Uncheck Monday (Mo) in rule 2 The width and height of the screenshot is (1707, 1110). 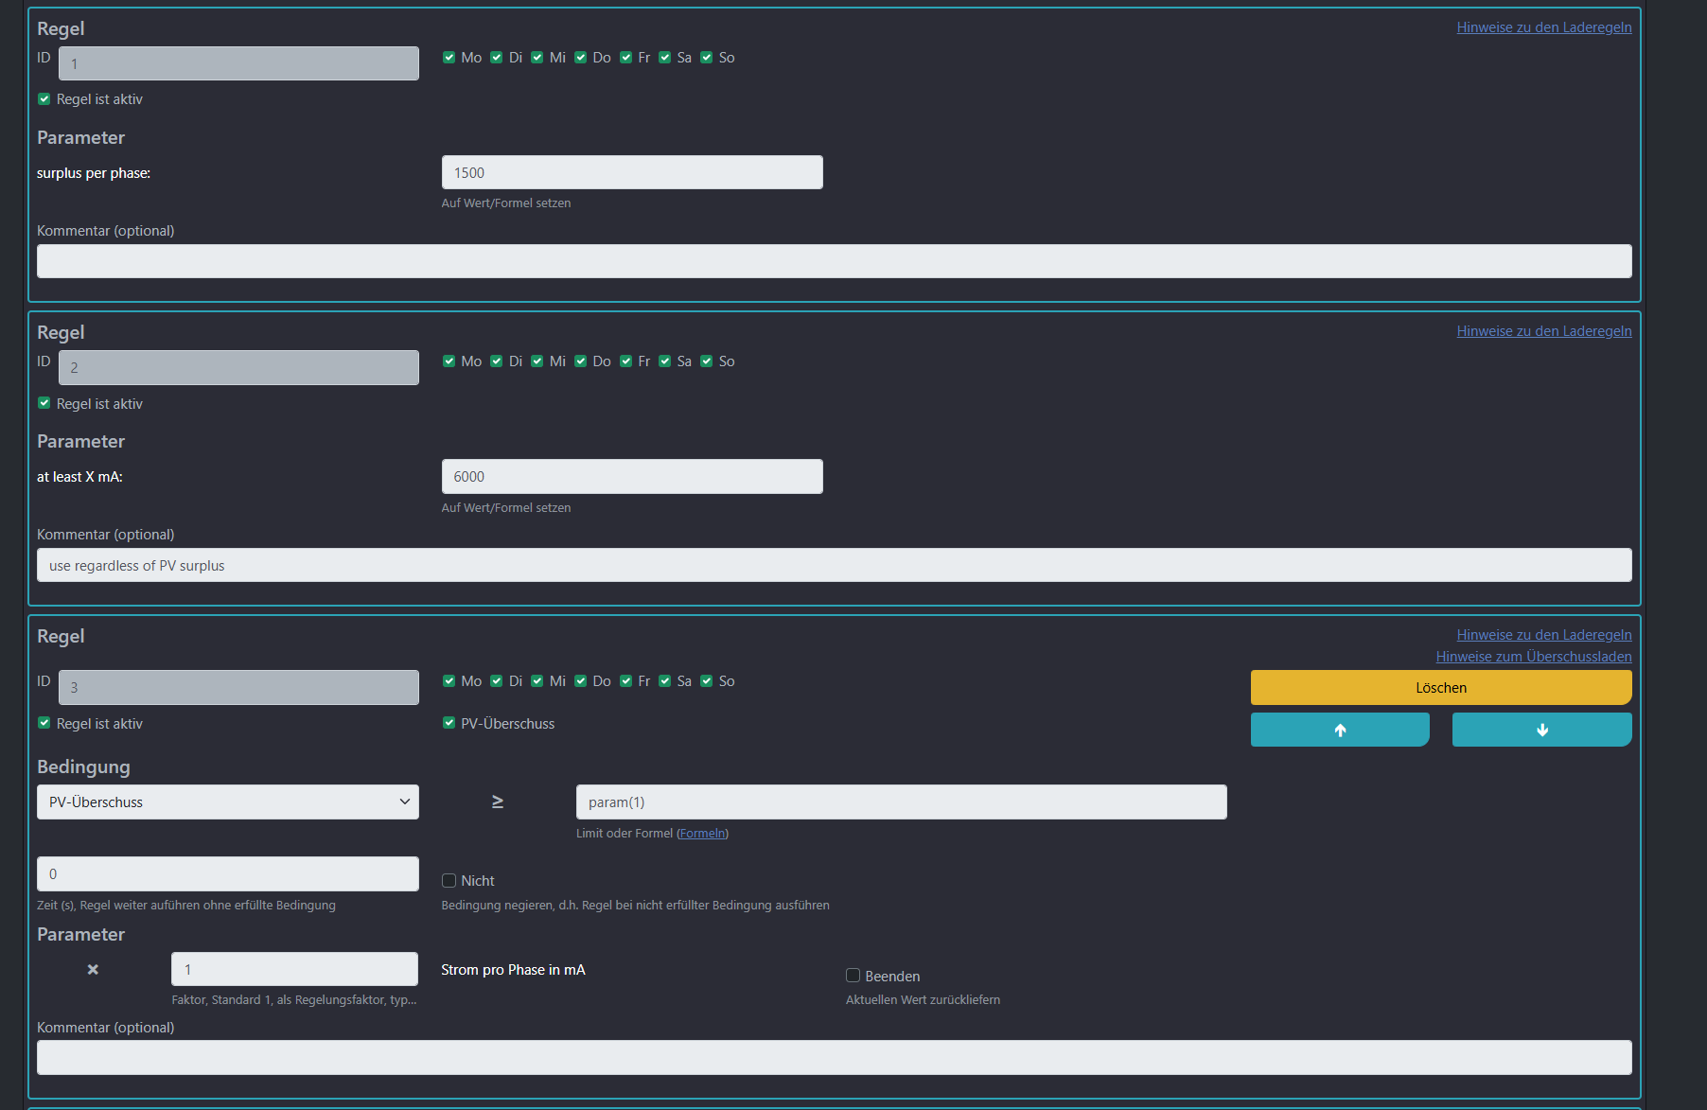tap(449, 361)
